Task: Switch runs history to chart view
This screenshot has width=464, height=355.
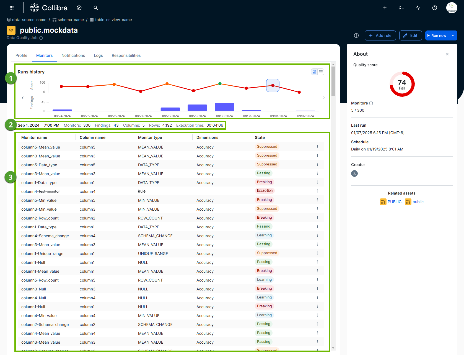Action: [x=314, y=72]
